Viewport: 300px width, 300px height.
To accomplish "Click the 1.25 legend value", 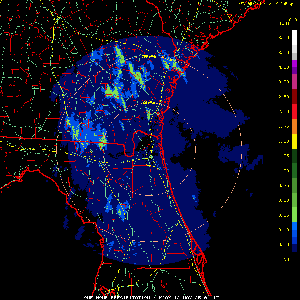I will (284, 156).
